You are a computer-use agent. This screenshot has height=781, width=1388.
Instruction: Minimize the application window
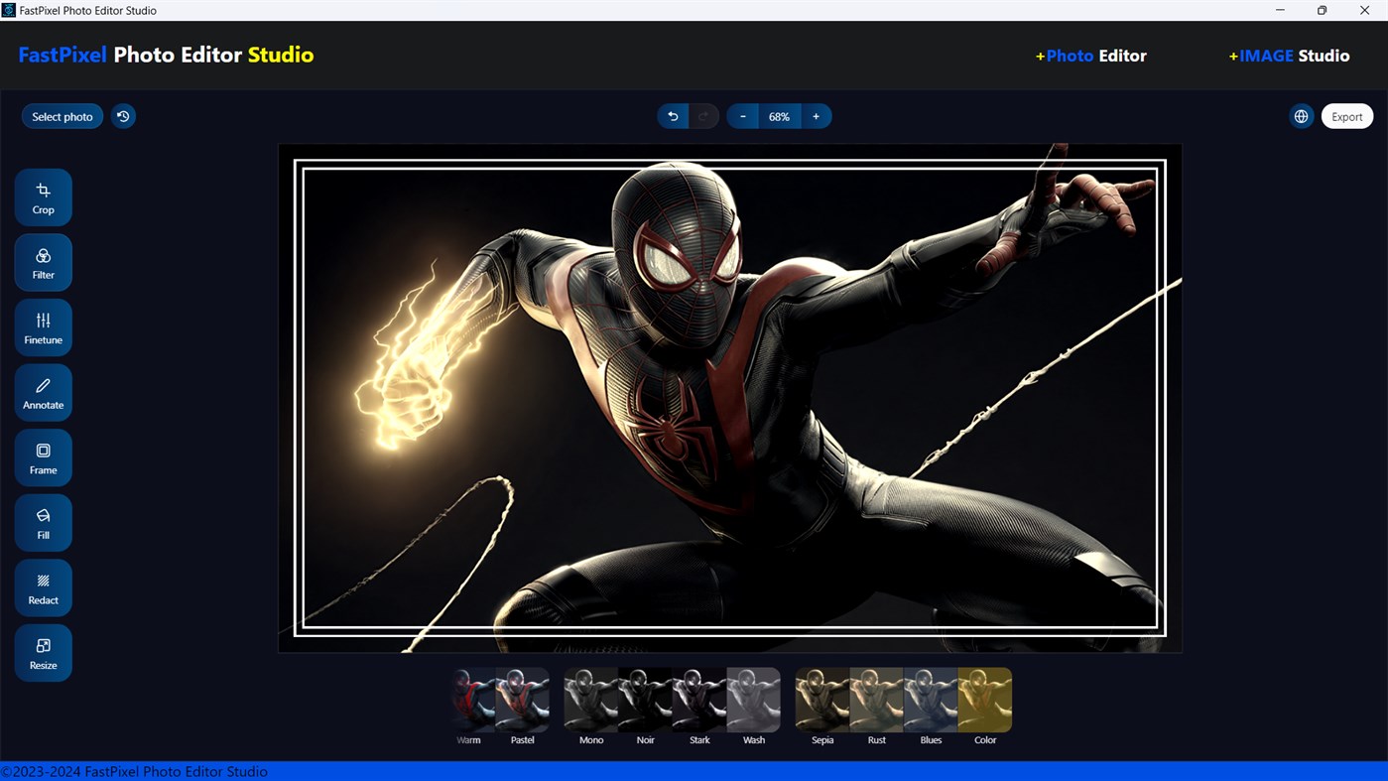[1280, 10]
